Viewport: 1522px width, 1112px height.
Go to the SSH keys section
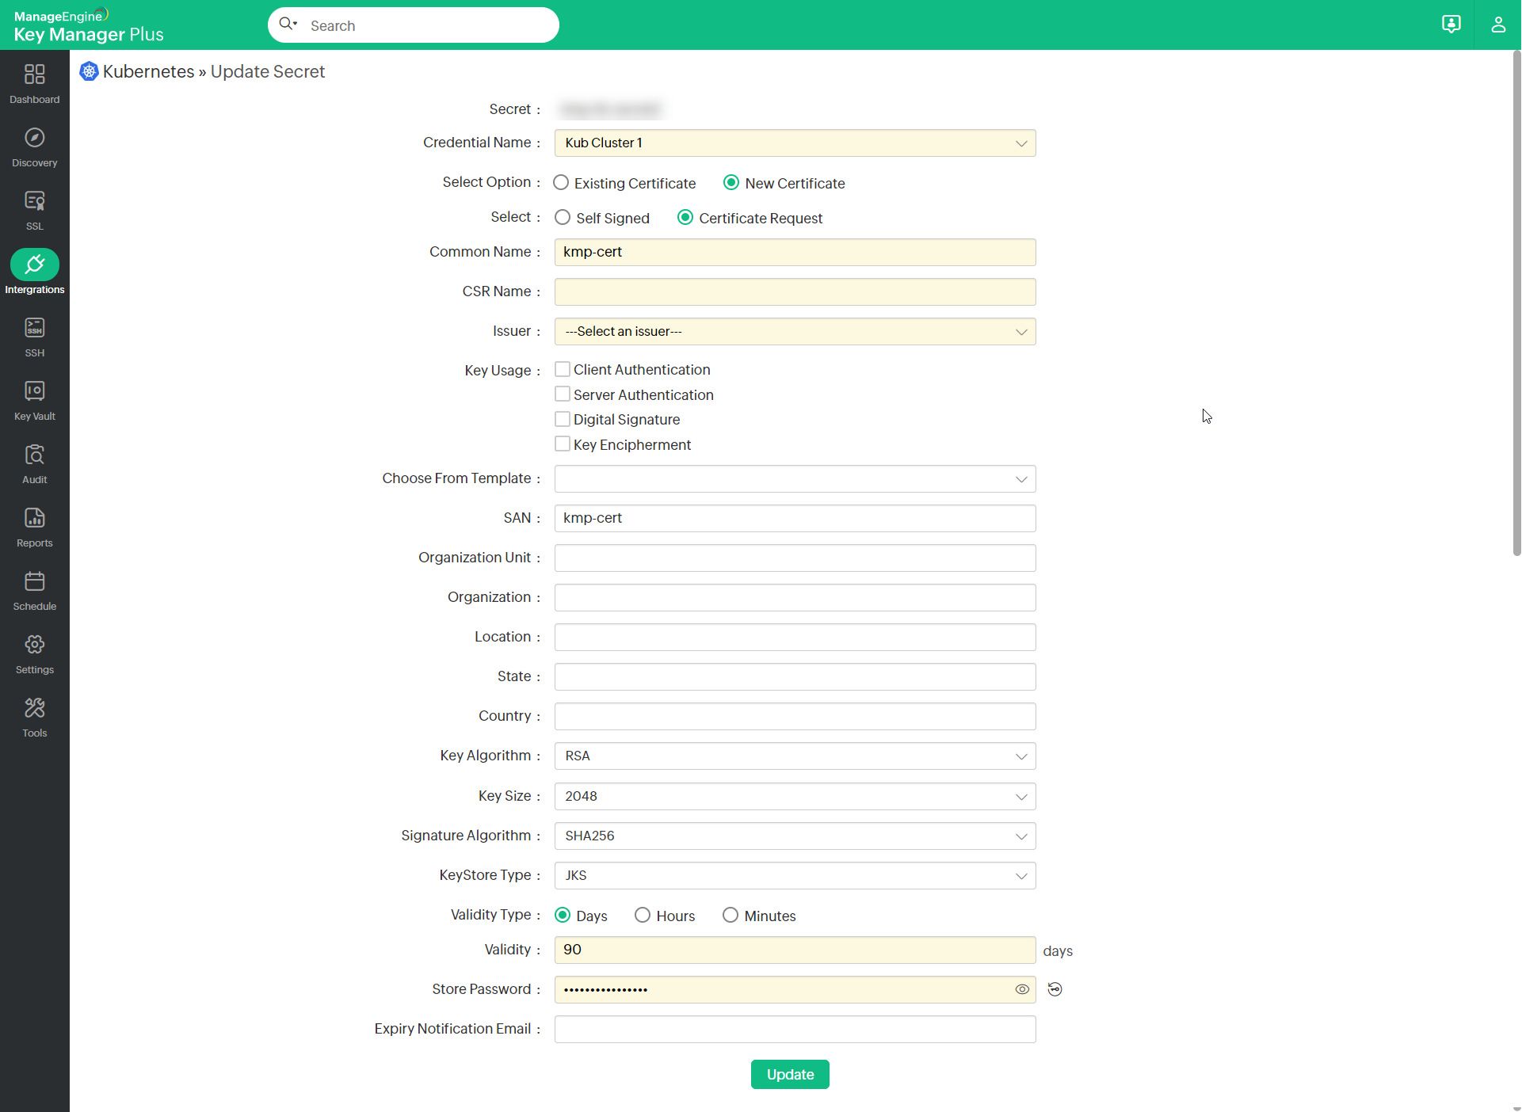[x=34, y=337]
